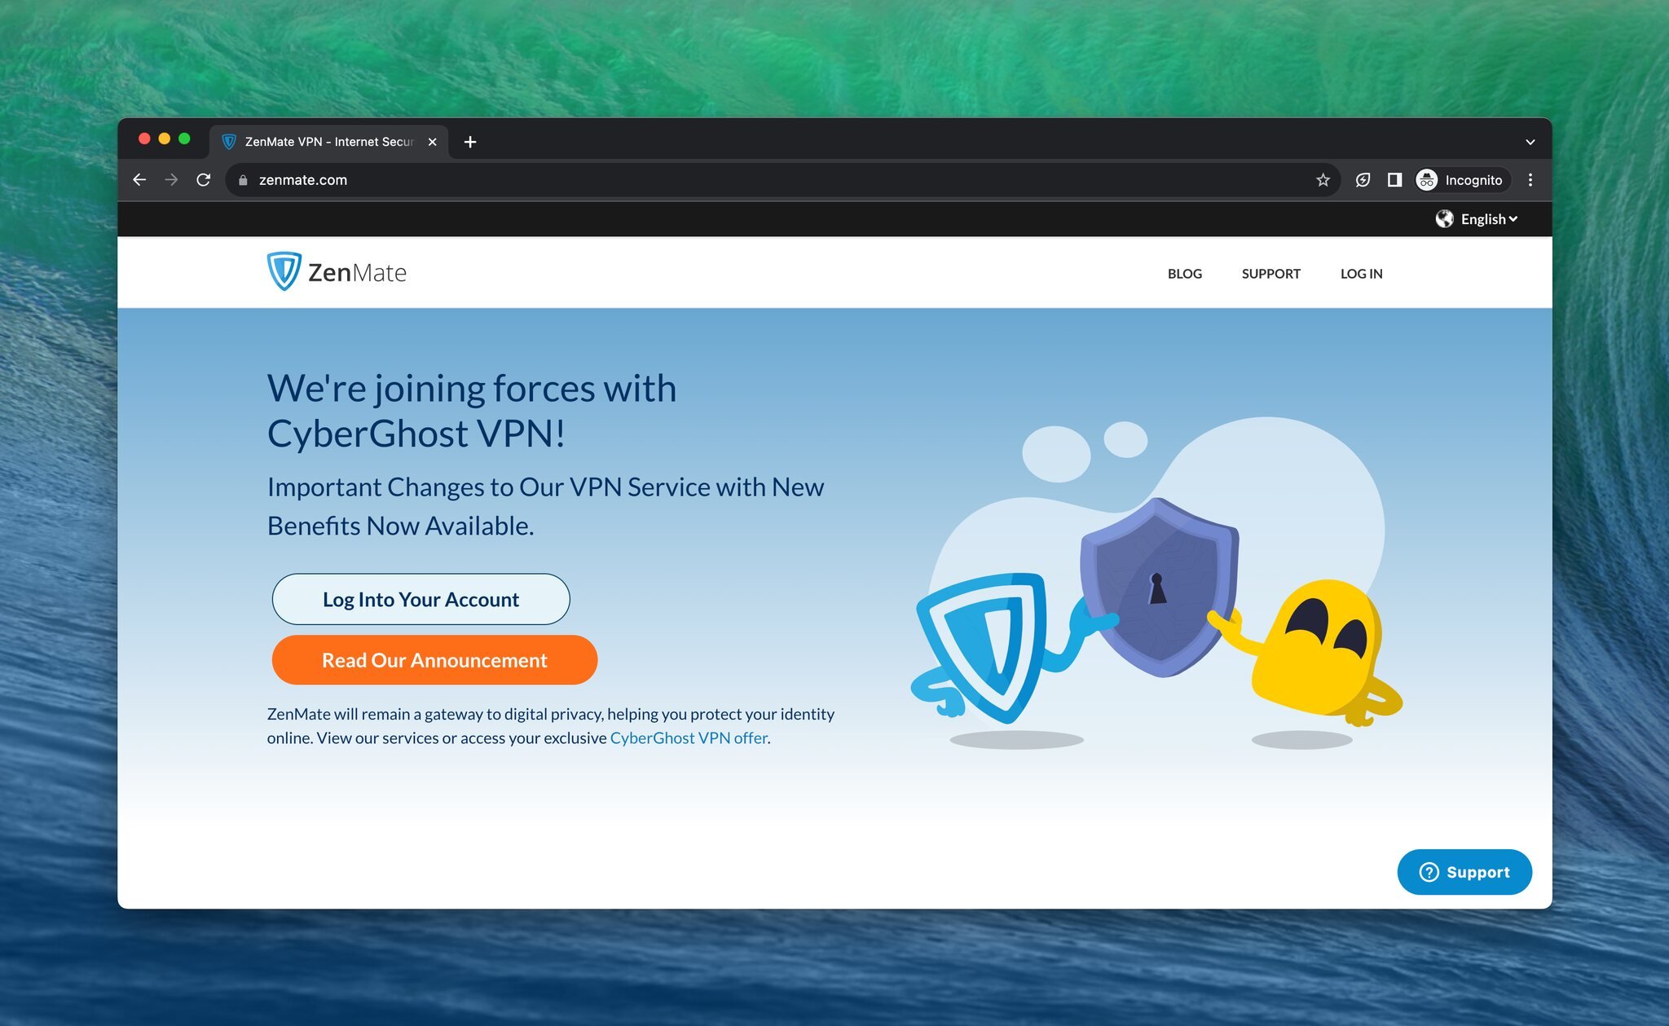The width and height of the screenshot is (1669, 1026).
Task: Go back using the browser back arrow
Action: pos(139,180)
